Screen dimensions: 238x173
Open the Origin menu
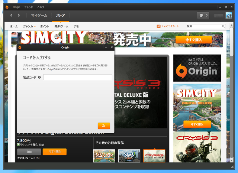(x=16, y=7)
